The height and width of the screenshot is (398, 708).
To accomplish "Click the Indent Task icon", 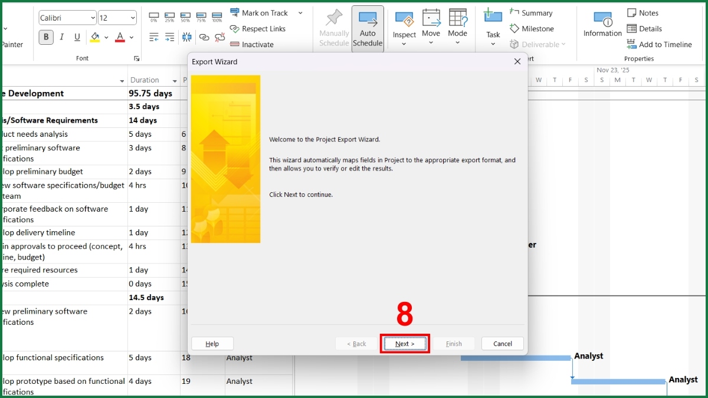I will pyautogui.click(x=169, y=37).
